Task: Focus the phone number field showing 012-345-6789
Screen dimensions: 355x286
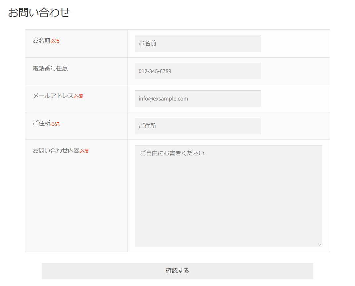Action: click(x=198, y=71)
